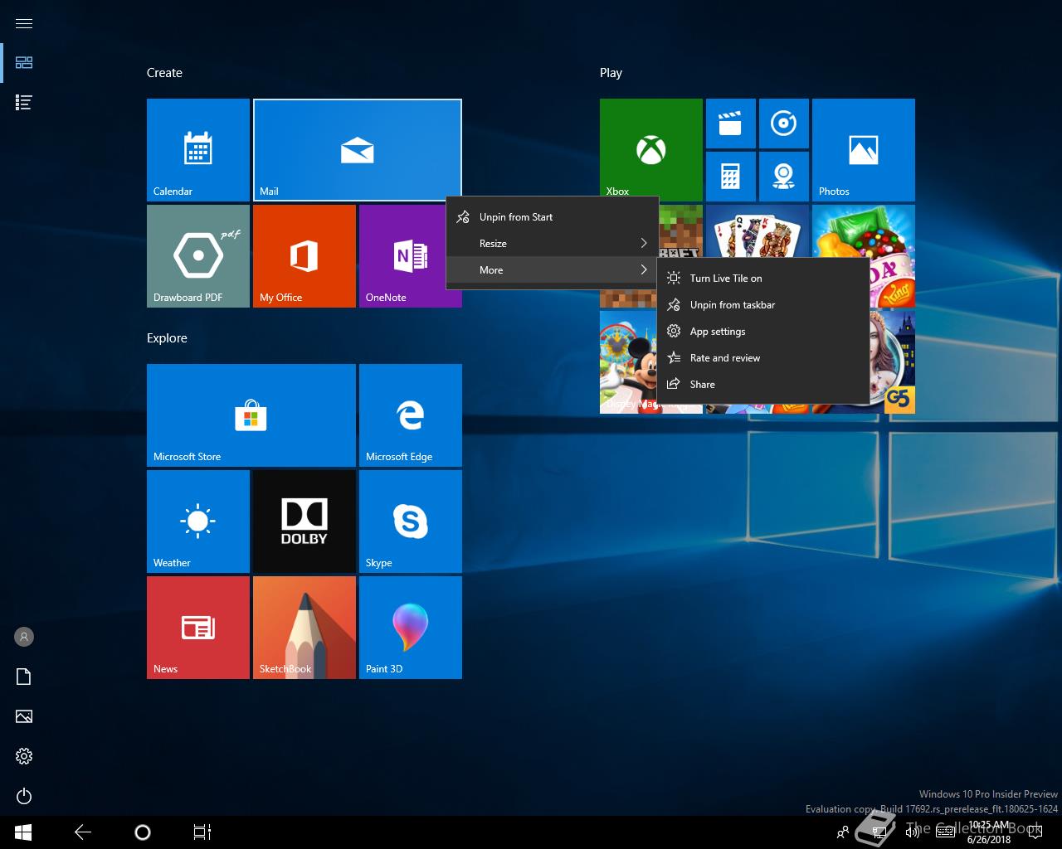Switch to All apps list view
1062x849 pixels.
(x=24, y=103)
